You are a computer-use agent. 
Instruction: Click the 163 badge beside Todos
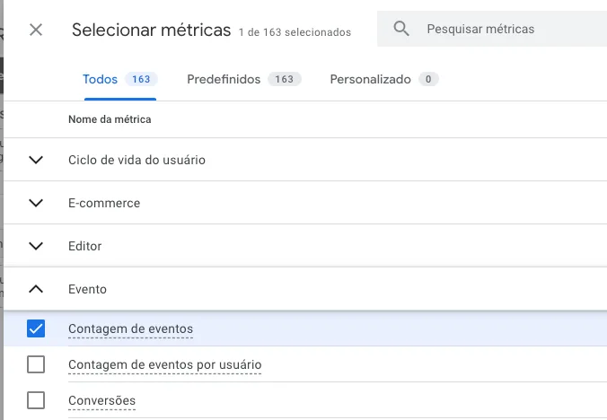pyautogui.click(x=141, y=79)
